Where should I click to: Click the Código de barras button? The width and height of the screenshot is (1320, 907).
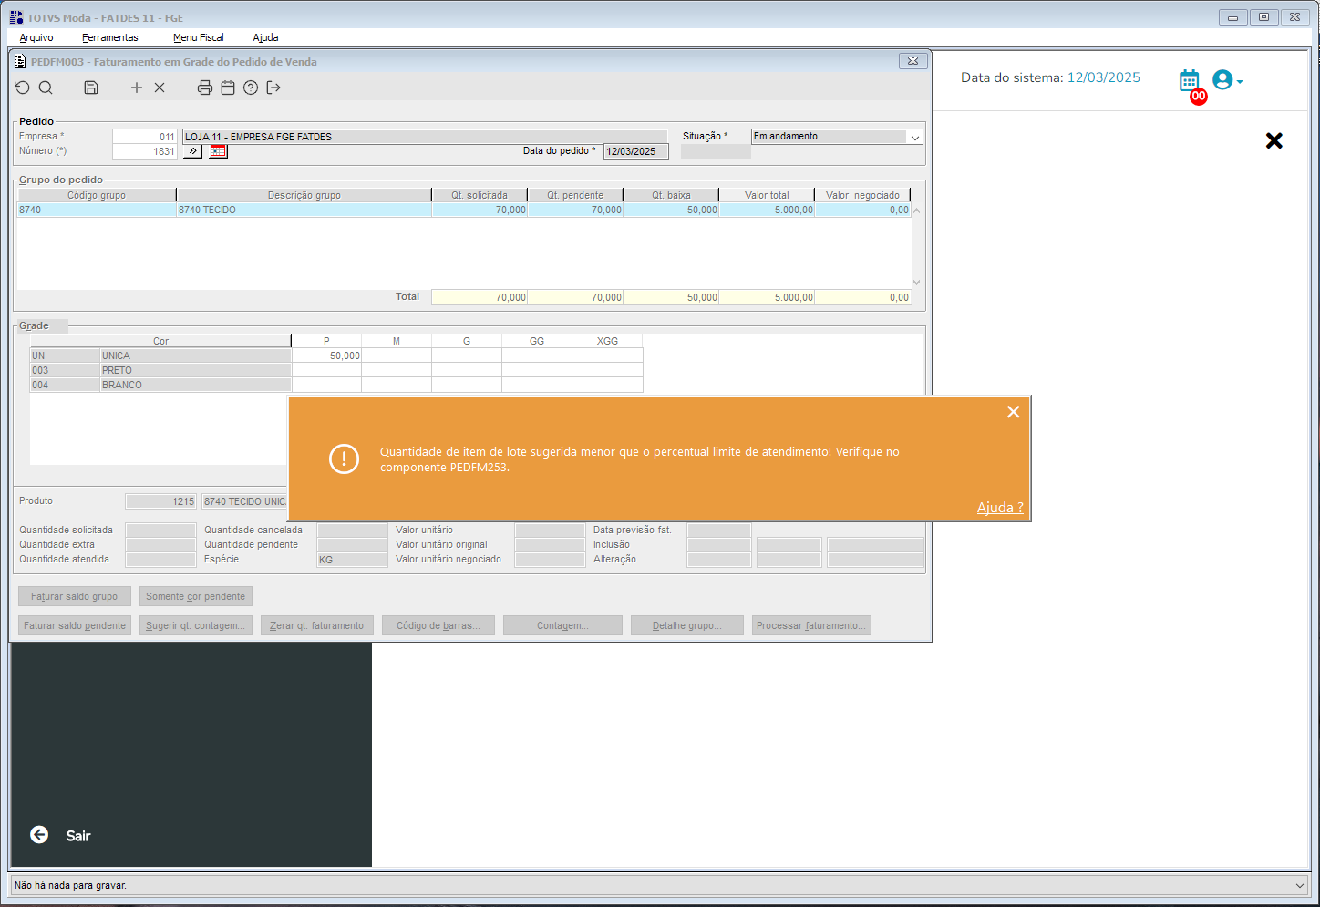point(438,625)
